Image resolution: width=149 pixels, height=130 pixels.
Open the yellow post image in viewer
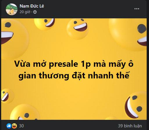74,69
